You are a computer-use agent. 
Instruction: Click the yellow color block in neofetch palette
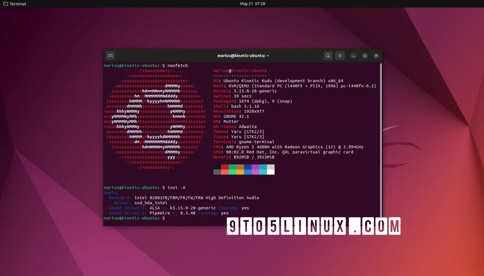[x=240, y=172]
